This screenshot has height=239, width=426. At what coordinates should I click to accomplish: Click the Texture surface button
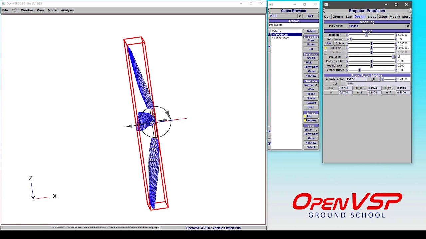[311, 103]
